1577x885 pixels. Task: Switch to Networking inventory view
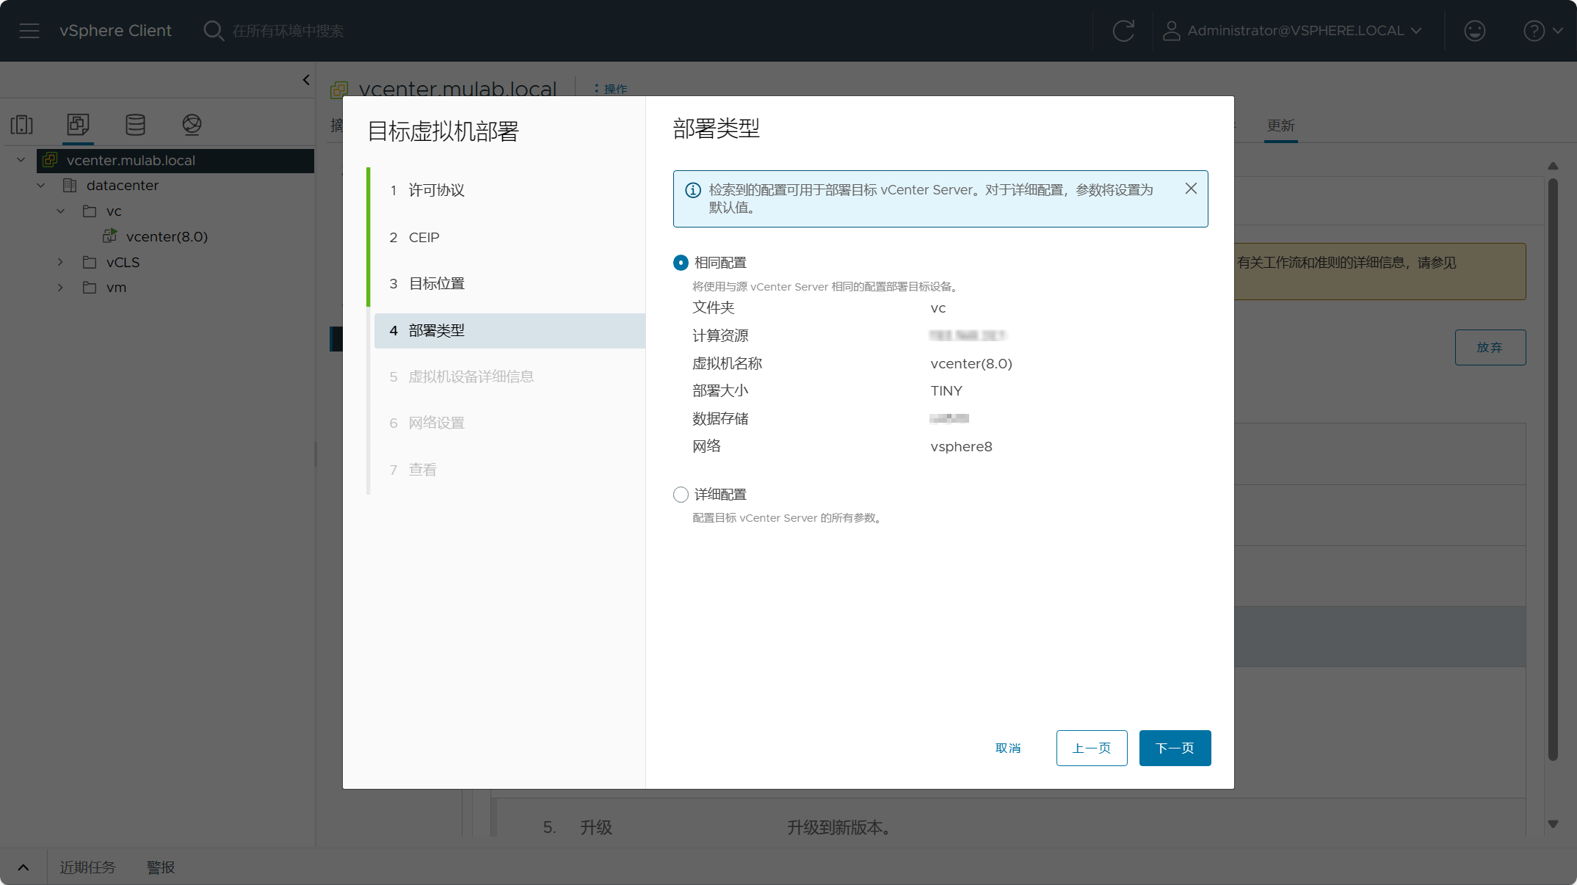192,125
